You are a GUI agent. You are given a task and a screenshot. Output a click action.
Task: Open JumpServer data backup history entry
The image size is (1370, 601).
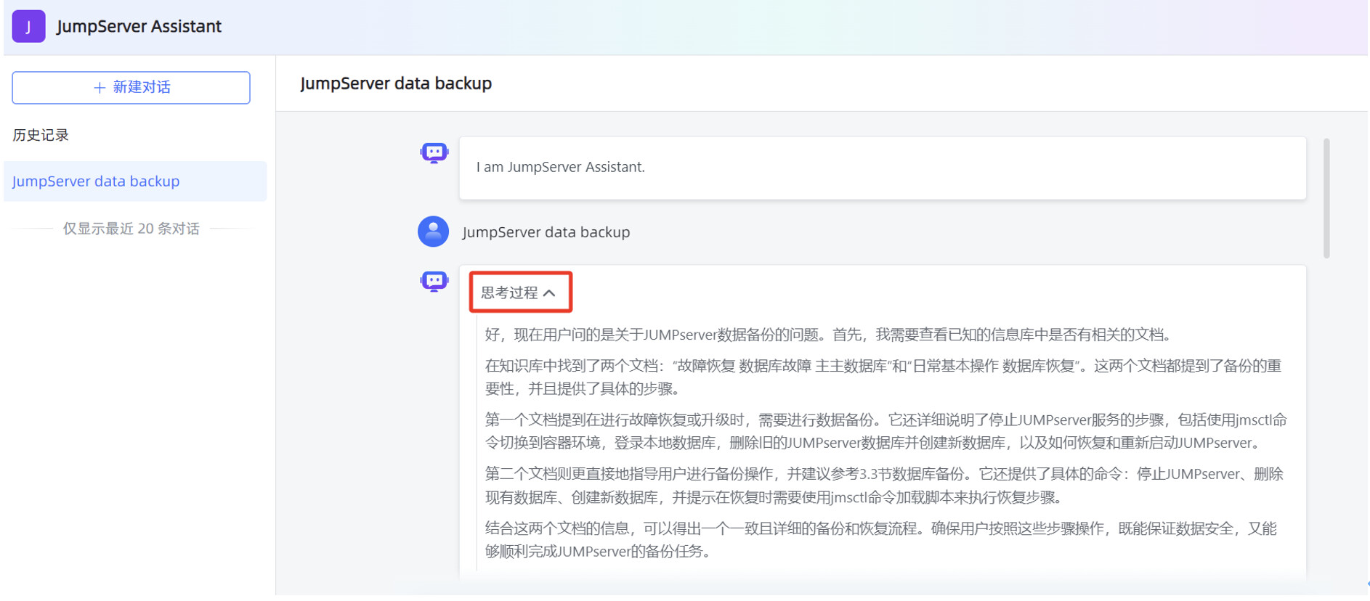click(135, 181)
